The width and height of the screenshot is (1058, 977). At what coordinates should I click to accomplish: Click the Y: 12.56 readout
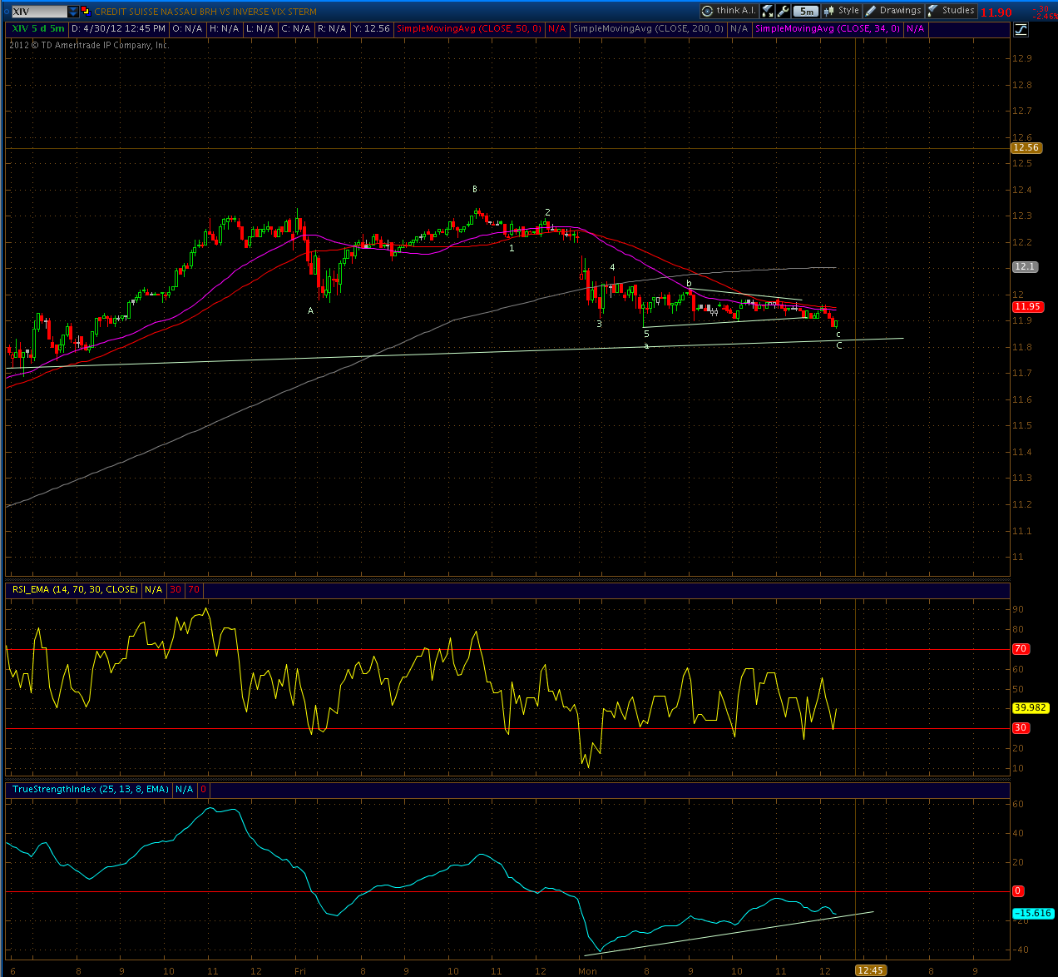coord(371,28)
